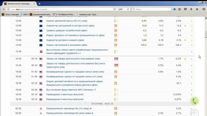Open Агрегат денежной массы М3 (г/г) link
The image size is (207, 116).
click(67, 21)
